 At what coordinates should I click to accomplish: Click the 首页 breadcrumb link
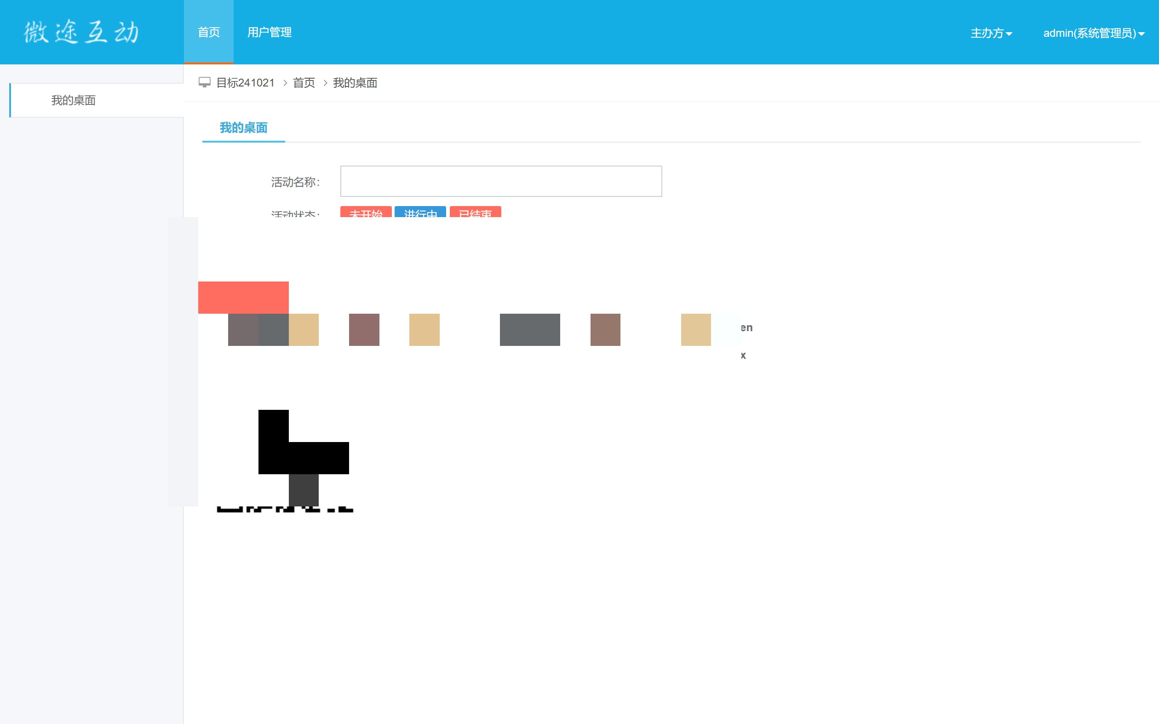[304, 83]
